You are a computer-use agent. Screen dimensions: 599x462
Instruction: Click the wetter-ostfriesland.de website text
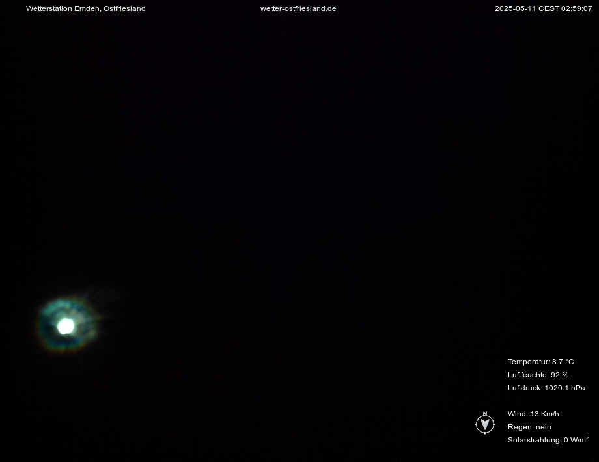[298, 8]
